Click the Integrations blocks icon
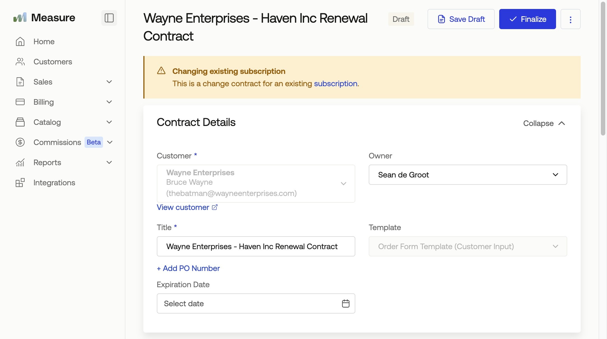Viewport: 607px width, 339px height. (x=20, y=183)
